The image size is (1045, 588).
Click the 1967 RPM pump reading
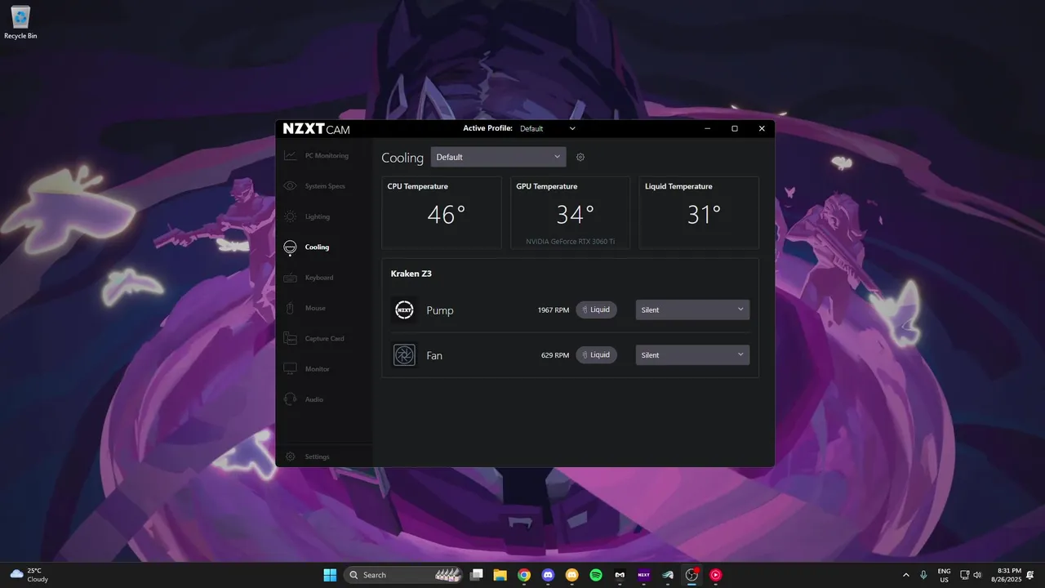click(553, 310)
